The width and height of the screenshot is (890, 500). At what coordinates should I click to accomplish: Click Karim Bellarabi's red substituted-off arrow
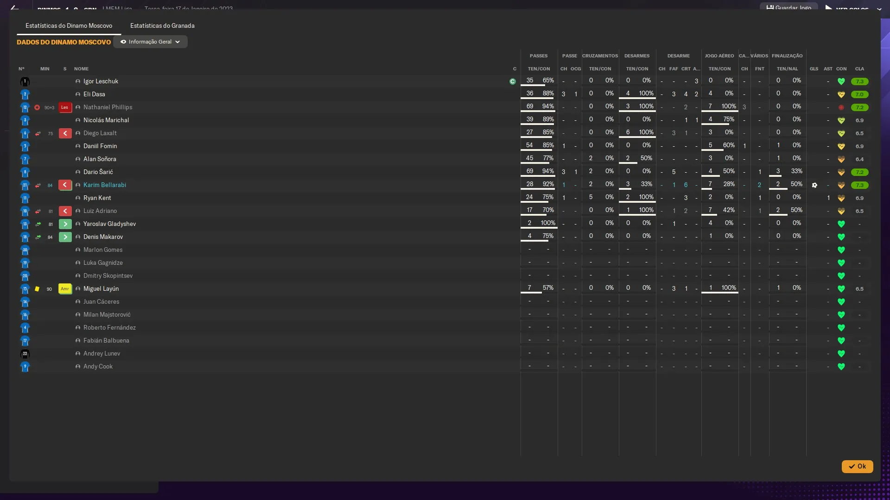pyautogui.click(x=65, y=185)
